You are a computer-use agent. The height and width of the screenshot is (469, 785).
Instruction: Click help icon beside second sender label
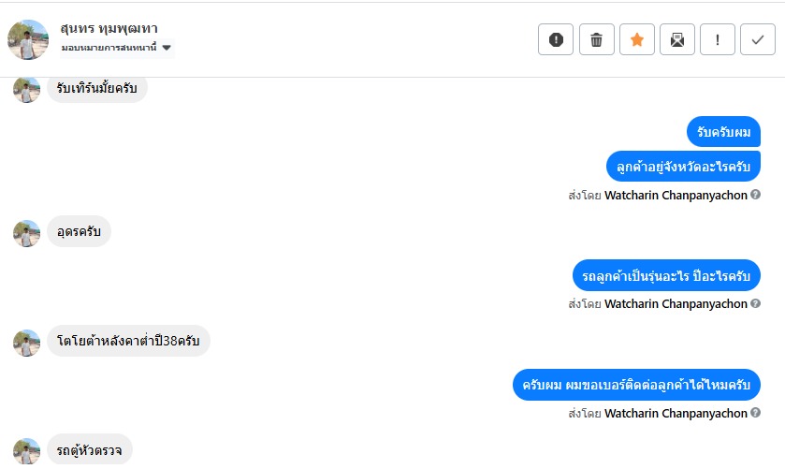(755, 303)
